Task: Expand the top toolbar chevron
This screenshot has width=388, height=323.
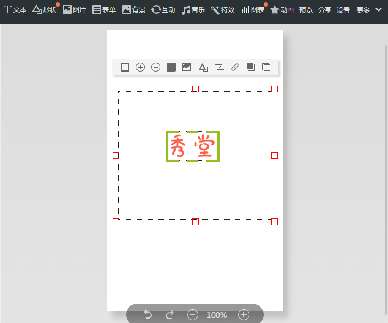Action: point(379,10)
